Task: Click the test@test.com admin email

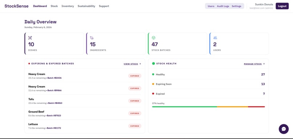Action: [261, 8]
